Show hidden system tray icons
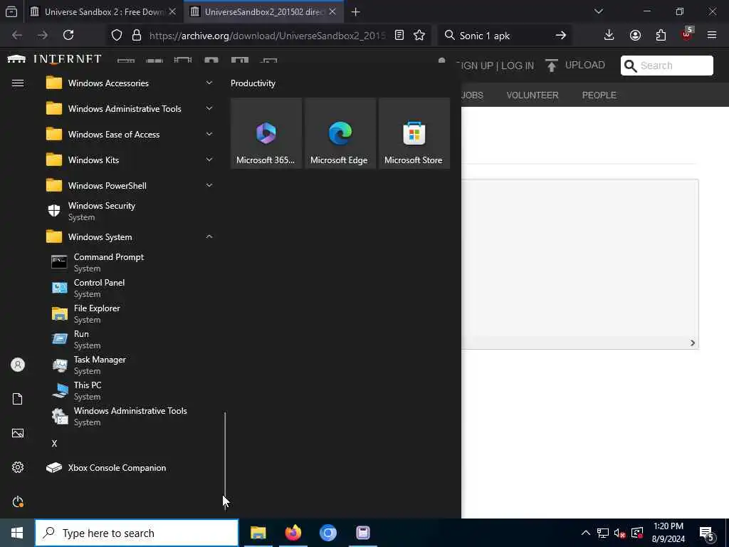This screenshot has height=547, width=729. click(x=586, y=533)
